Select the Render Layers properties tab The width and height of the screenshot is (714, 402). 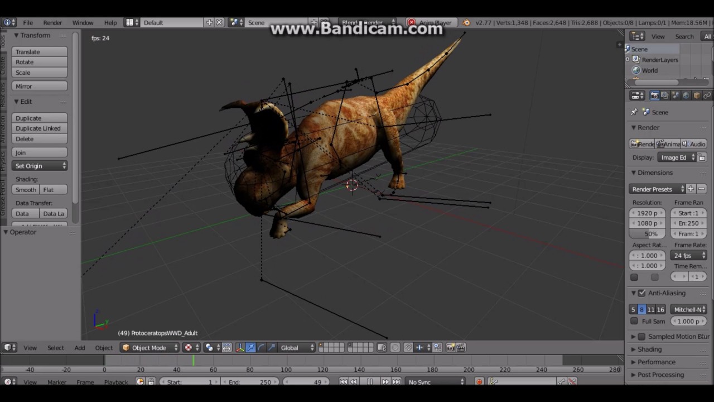point(665,95)
